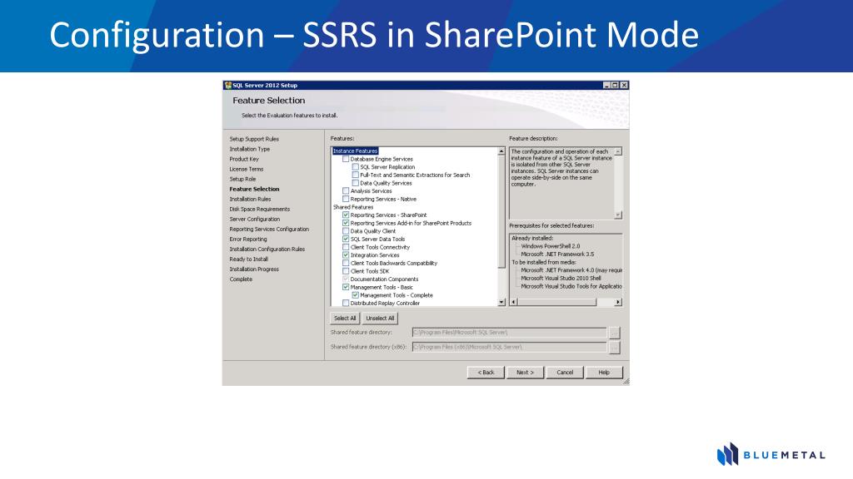853x479 pixels.
Task: Check the SQL Server Replication checkbox
Action: pyautogui.click(x=356, y=167)
